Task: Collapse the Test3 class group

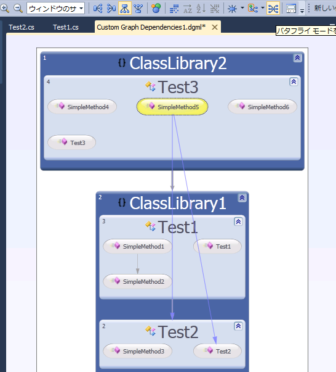Action: click(294, 82)
